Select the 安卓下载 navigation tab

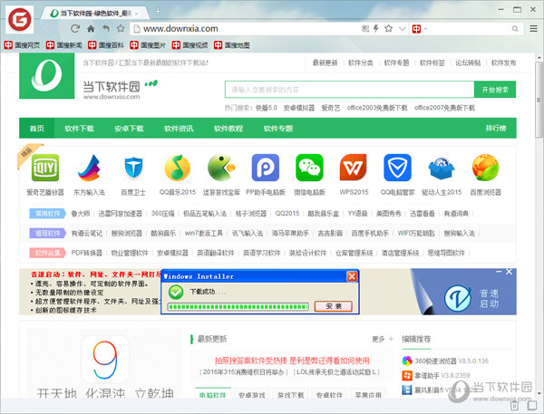(129, 129)
